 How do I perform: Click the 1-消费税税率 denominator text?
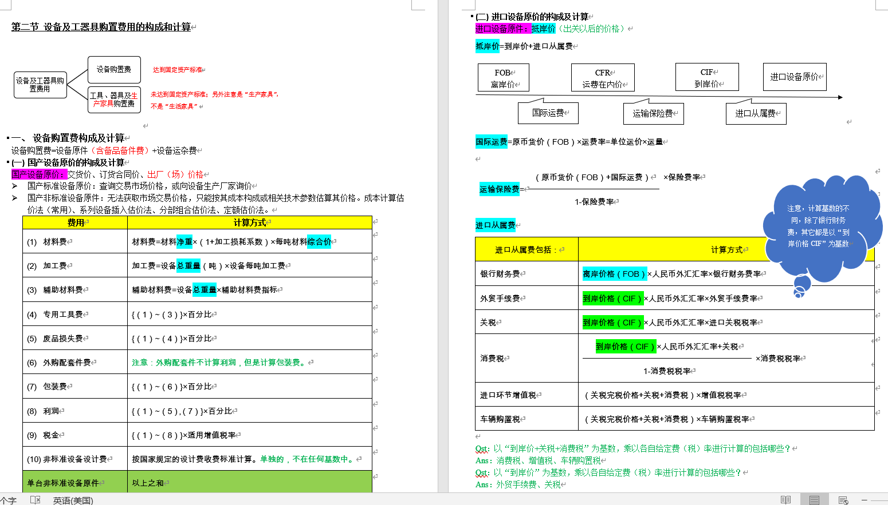[x=667, y=371]
